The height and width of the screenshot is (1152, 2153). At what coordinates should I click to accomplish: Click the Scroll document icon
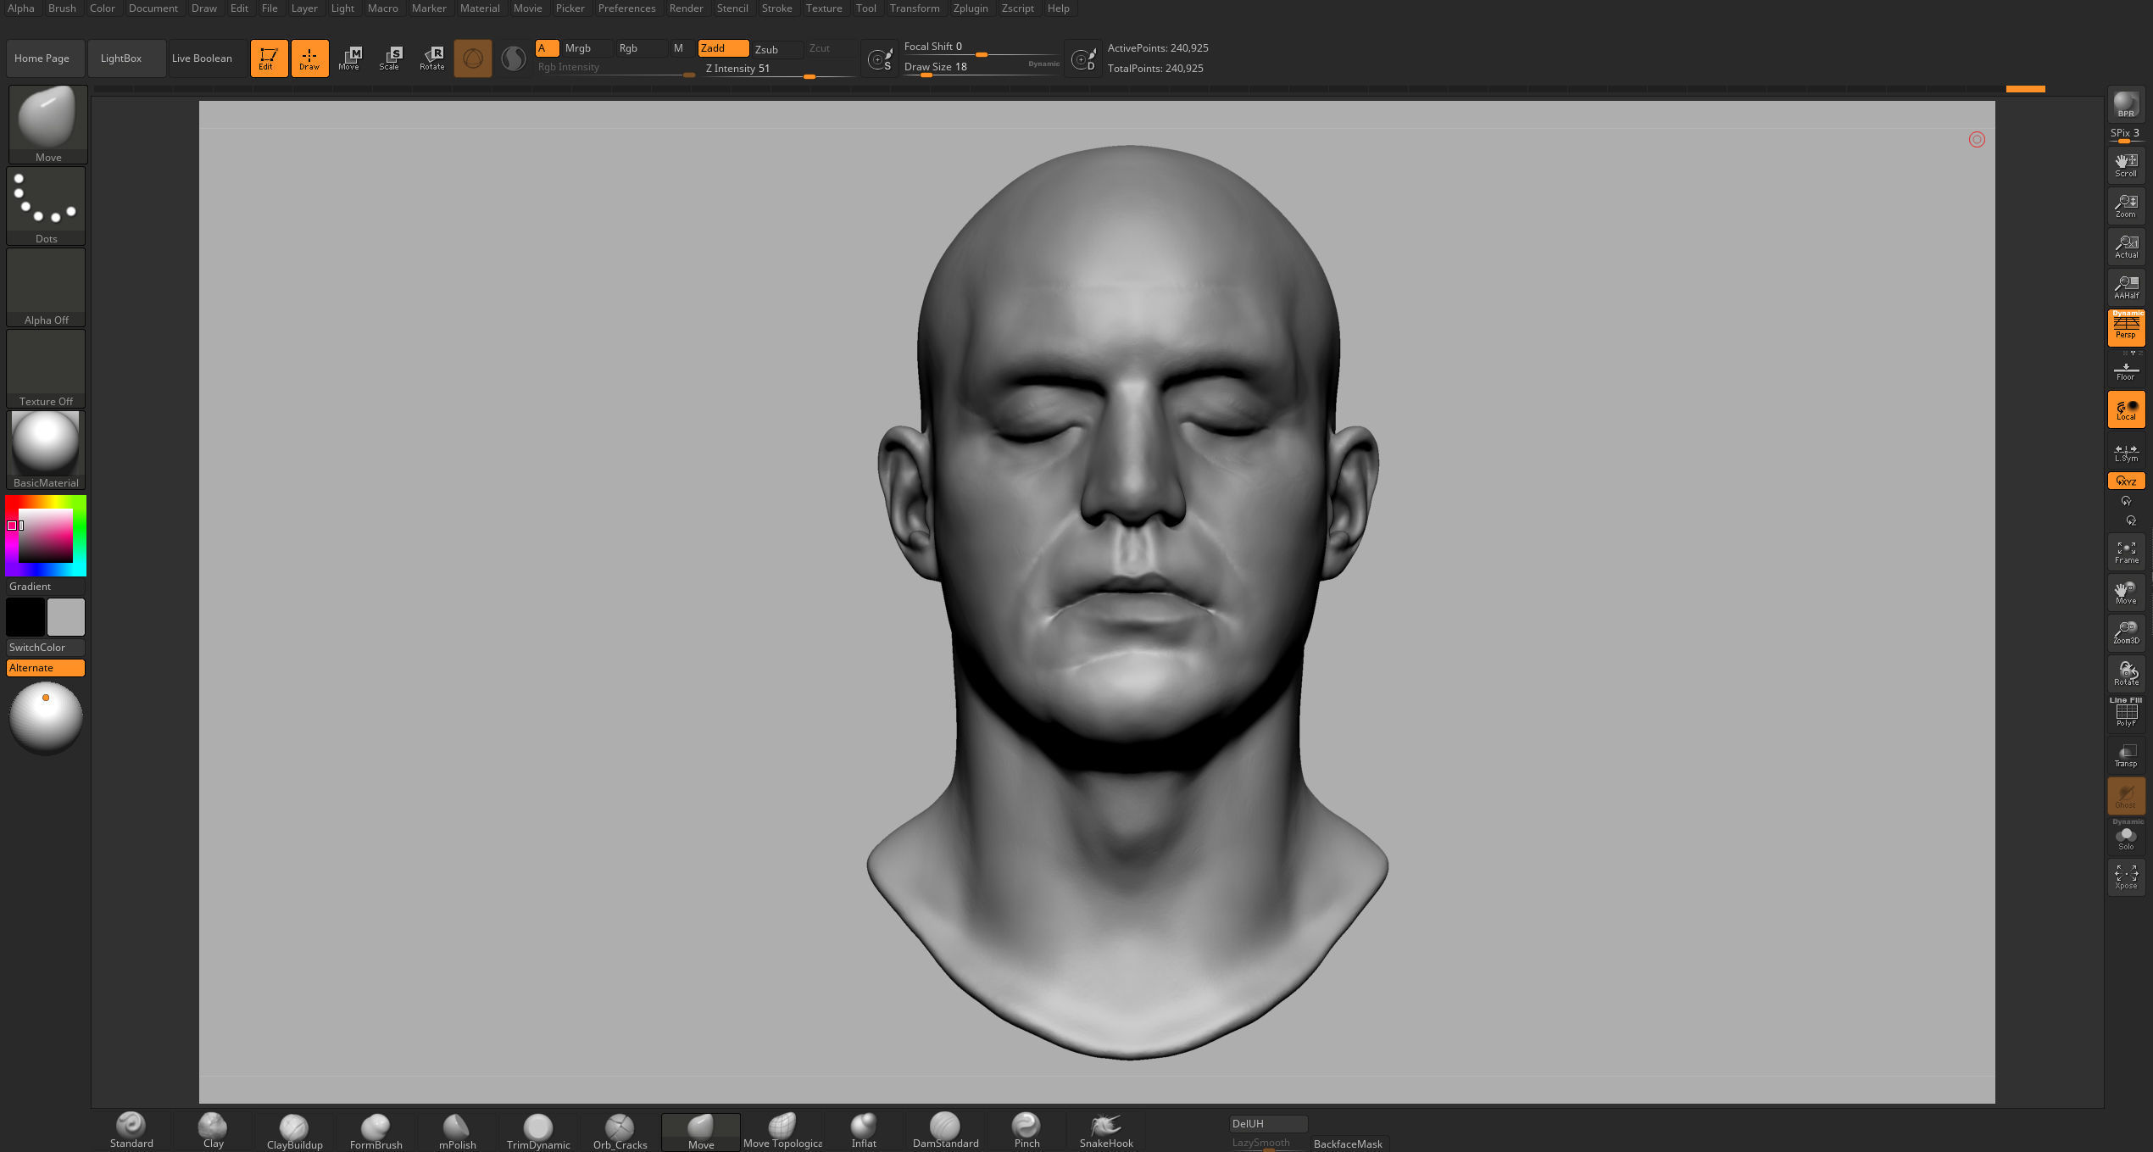click(x=2126, y=164)
